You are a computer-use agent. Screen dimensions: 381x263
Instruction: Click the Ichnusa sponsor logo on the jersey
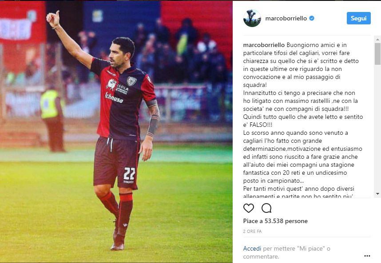click(114, 98)
